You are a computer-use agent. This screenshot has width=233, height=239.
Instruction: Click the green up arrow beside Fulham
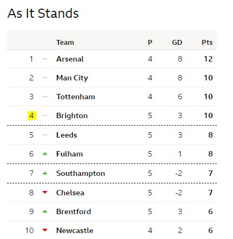tap(45, 154)
